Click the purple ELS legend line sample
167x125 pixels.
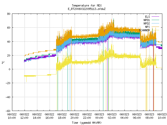156,17
